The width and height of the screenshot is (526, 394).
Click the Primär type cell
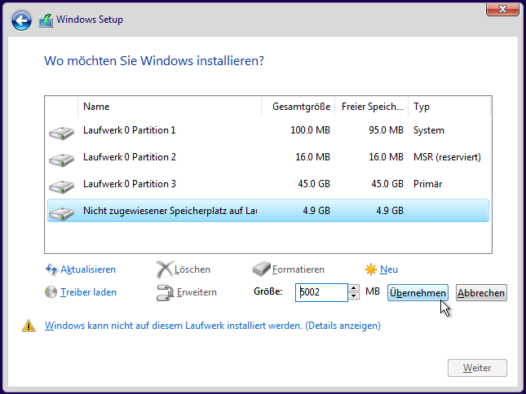[427, 184]
